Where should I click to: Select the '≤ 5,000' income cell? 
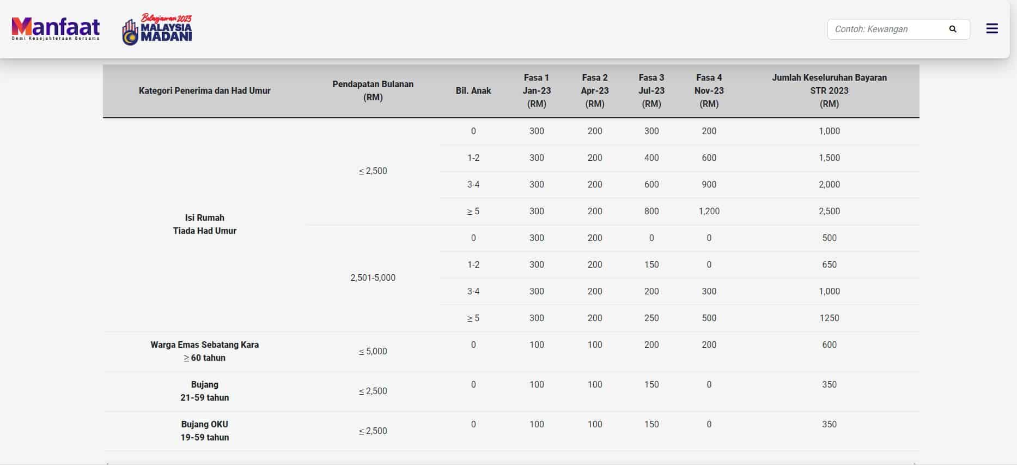click(373, 351)
